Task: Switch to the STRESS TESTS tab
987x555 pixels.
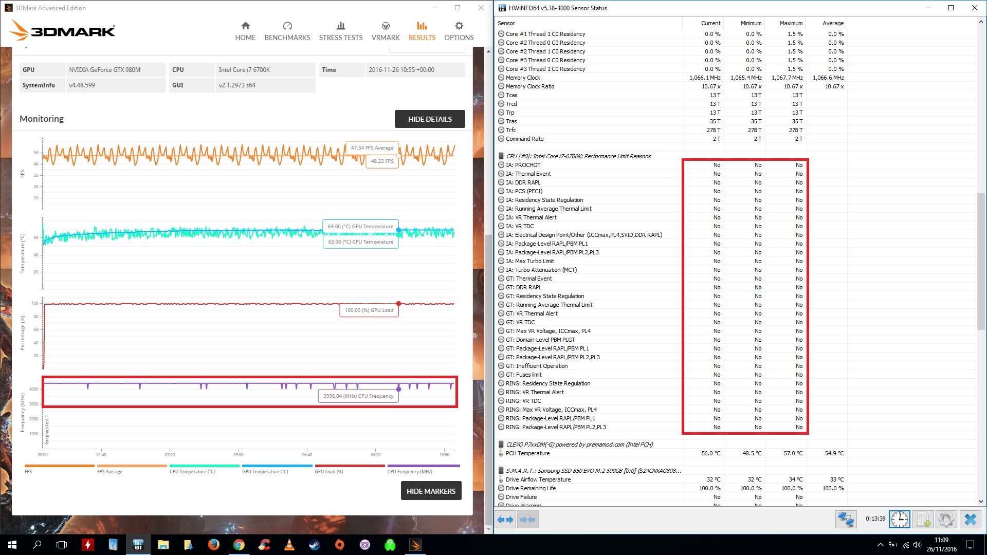Action: (x=340, y=31)
